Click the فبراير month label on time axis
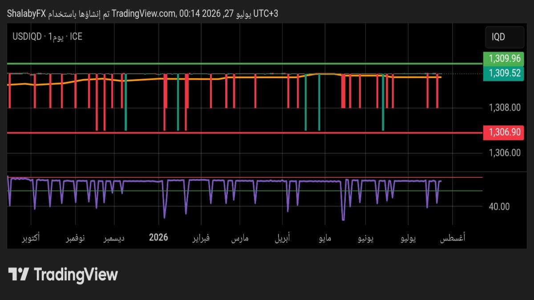The image size is (534, 300). click(x=201, y=238)
